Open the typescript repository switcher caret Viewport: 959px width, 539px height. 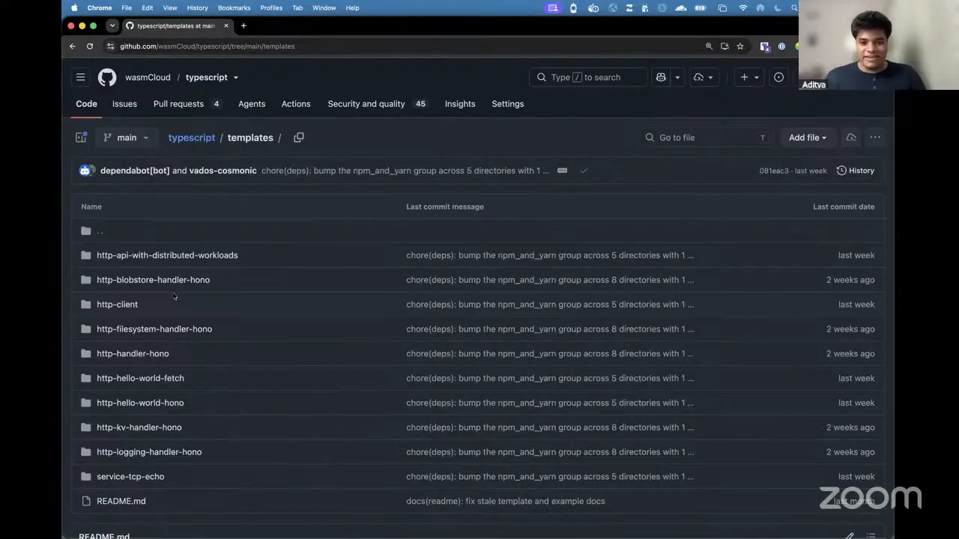click(x=235, y=77)
